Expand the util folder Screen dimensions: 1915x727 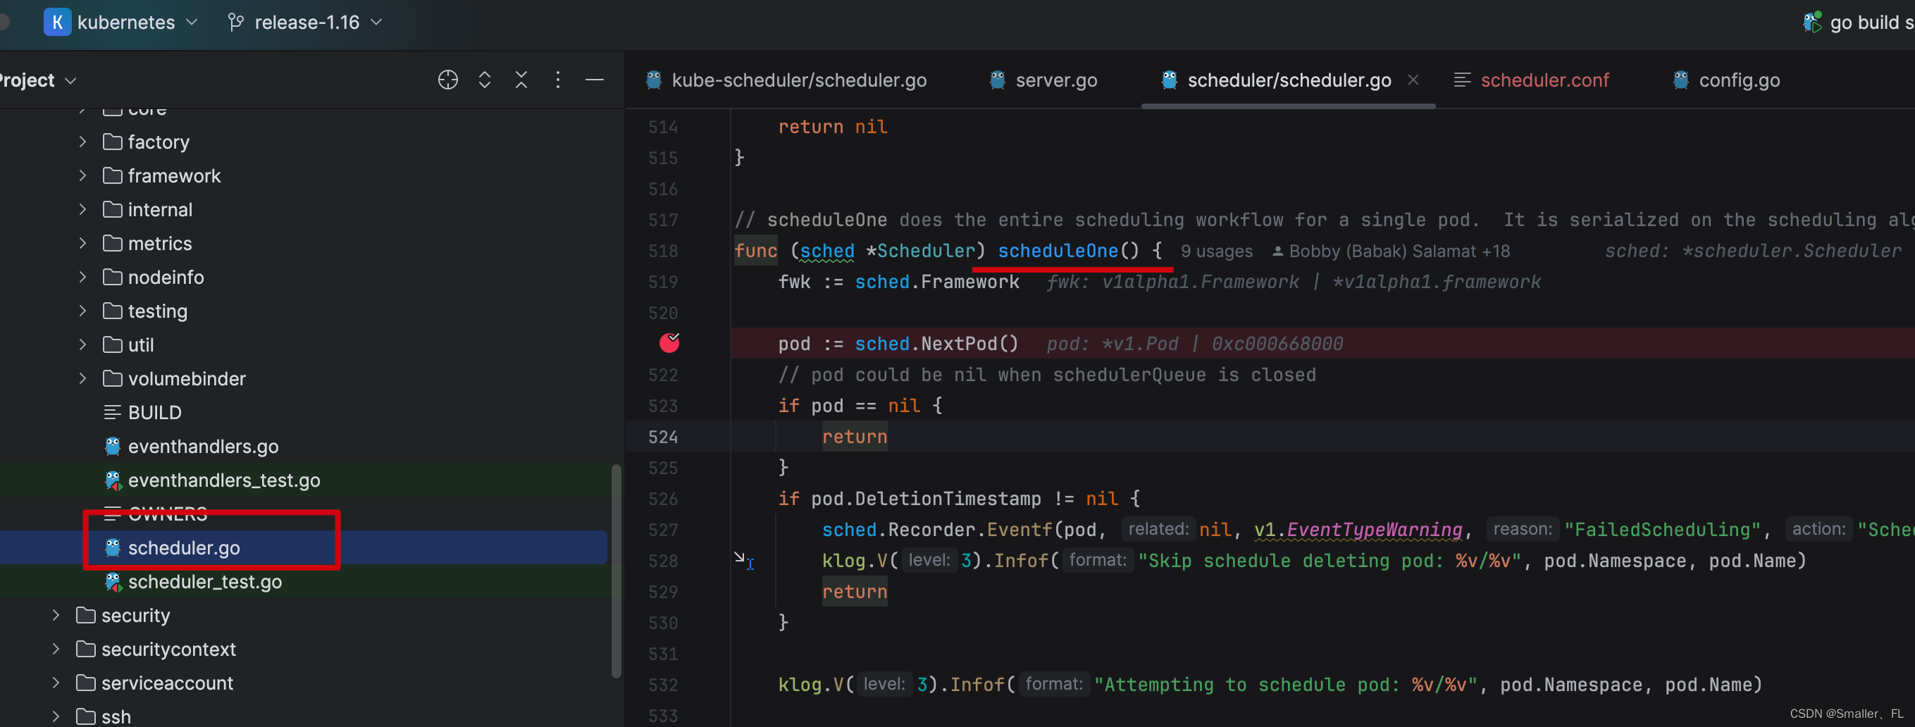click(82, 344)
